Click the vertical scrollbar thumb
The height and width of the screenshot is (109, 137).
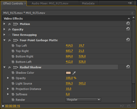coord(133,52)
